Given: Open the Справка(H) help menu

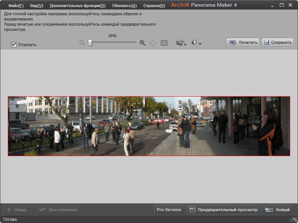Looking at the screenshot, I should (154, 6).
